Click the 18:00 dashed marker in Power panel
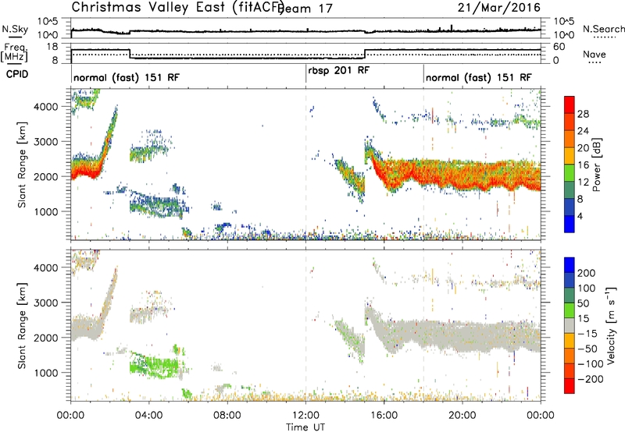 [x=423, y=165]
